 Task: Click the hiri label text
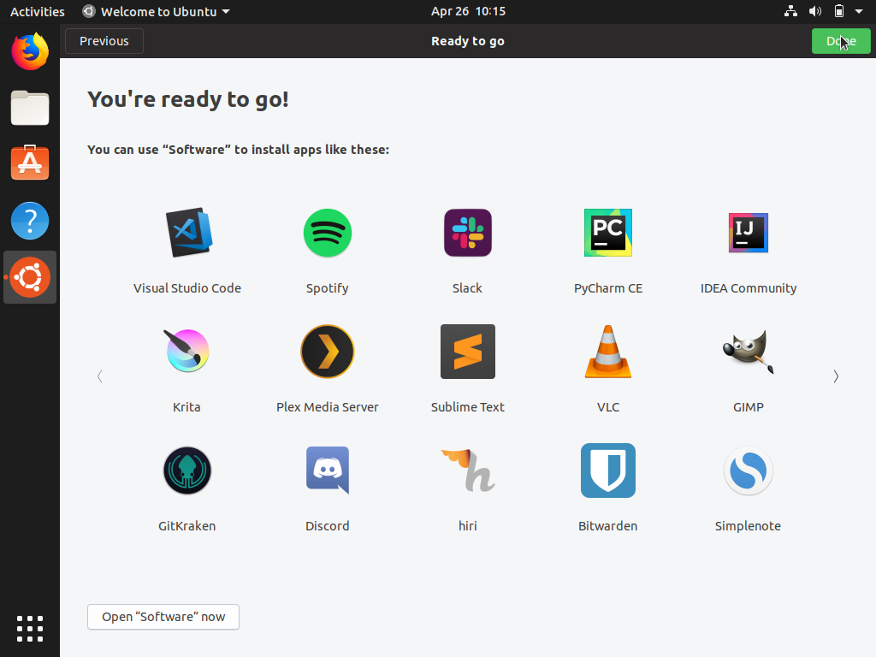[468, 526]
